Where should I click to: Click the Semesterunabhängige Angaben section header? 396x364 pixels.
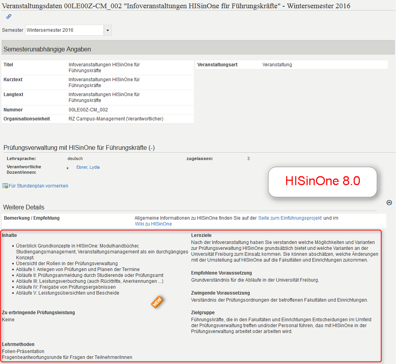pyautogui.click(x=198, y=47)
